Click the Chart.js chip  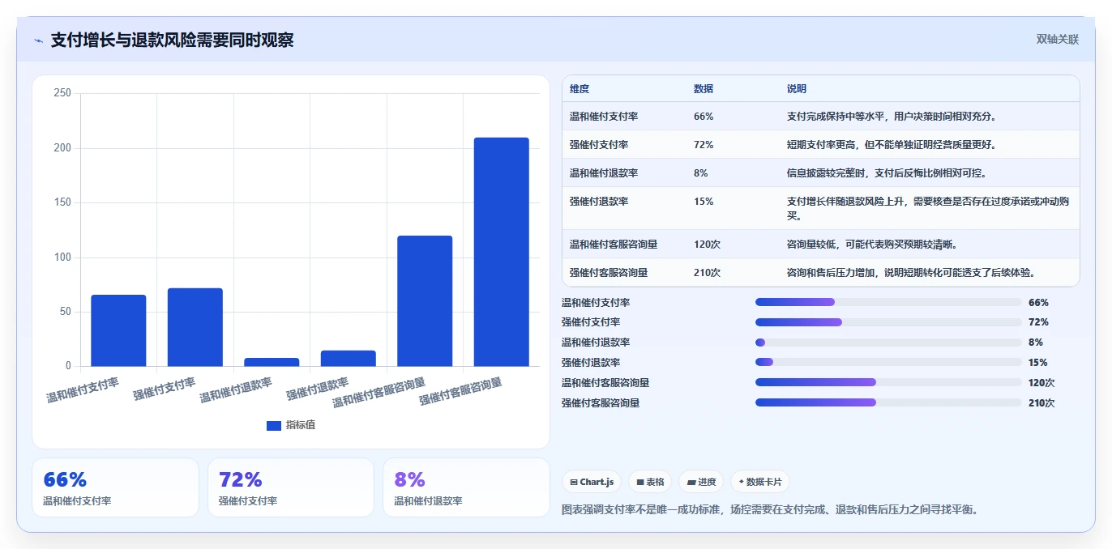click(x=592, y=482)
